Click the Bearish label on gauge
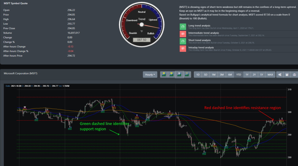The image size is (298, 166). point(133,33)
